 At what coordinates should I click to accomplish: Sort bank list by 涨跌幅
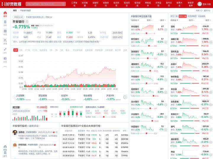pyautogui.click(x=135, y=20)
